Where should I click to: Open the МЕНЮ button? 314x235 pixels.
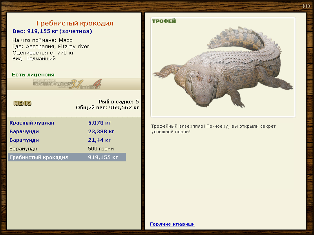[x=22, y=103]
